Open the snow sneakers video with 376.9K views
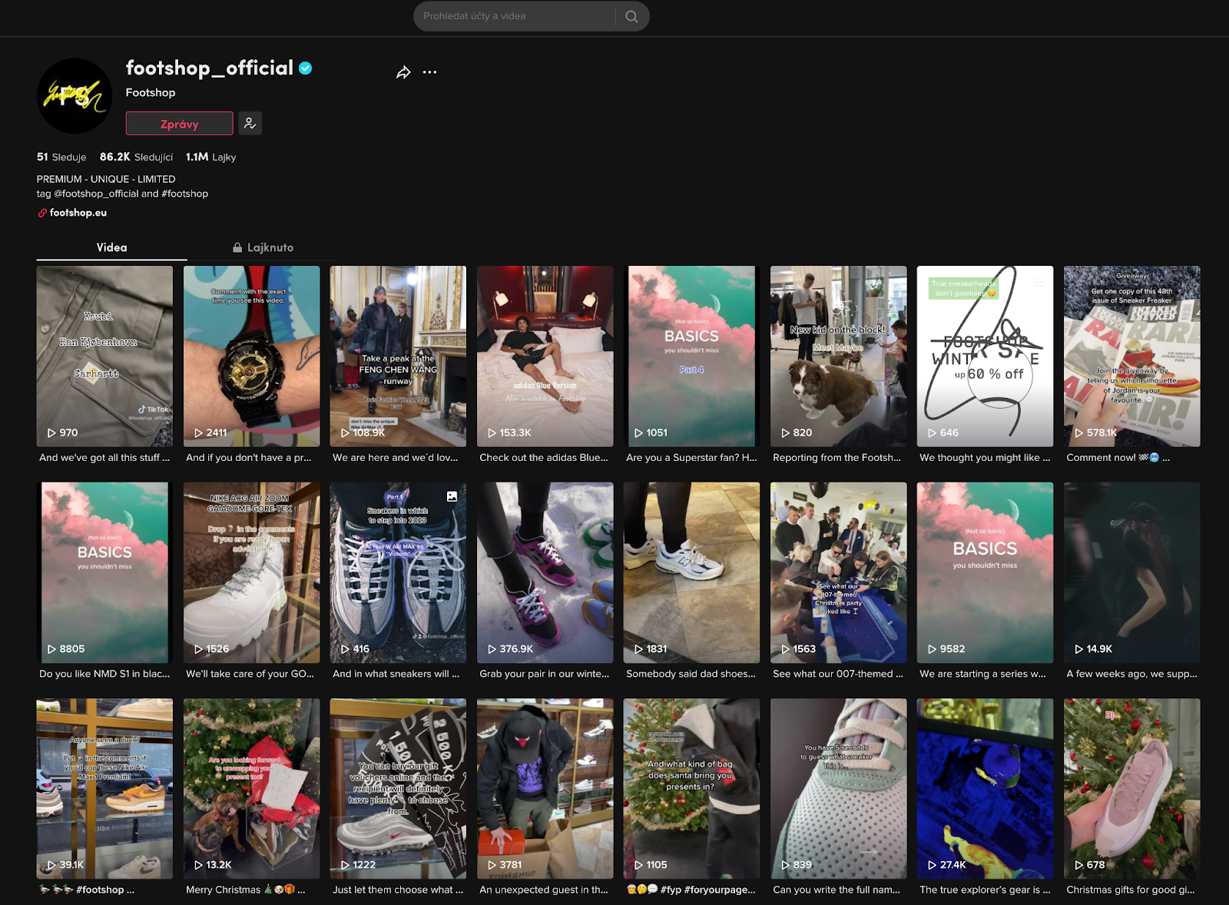The image size is (1229, 905). [x=545, y=572]
